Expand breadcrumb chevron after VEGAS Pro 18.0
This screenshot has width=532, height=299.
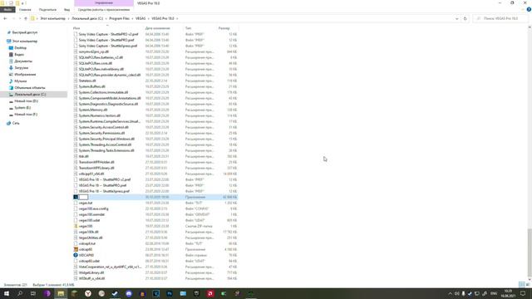coord(177,18)
